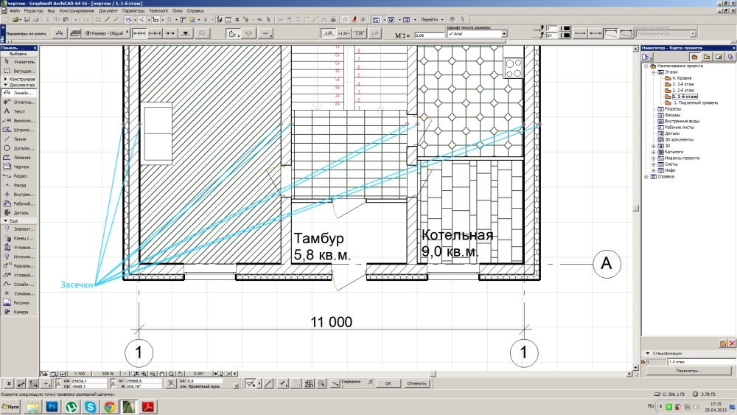Select the Дуга/окружность tool
The height and width of the screenshot is (415, 737).
point(19,148)
